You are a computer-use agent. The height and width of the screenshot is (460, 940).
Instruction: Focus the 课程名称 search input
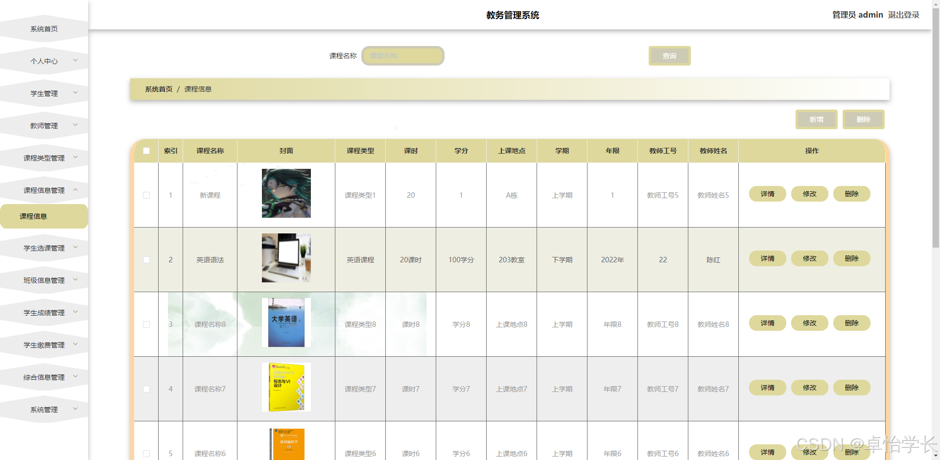click(402, 56)
